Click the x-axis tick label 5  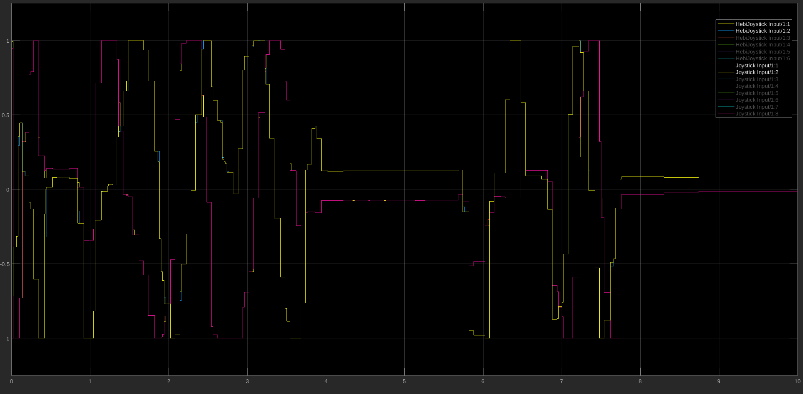[404, 381]
